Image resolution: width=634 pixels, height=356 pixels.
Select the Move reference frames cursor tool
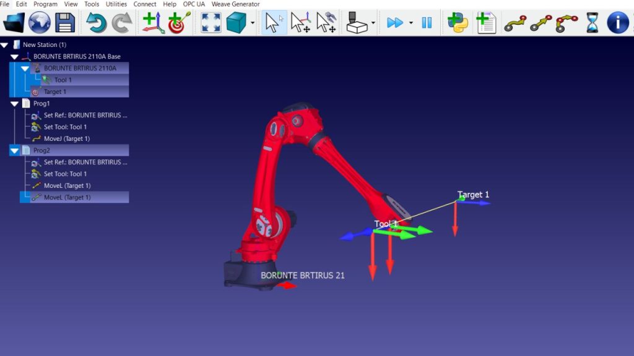click(300, 23)
